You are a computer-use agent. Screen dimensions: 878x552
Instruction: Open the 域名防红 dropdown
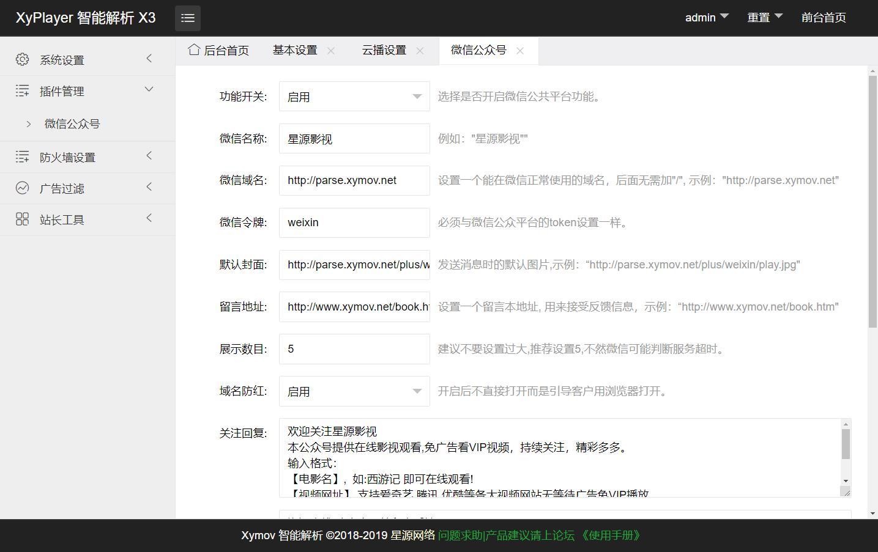pyautogui.click(x=354, y=391)
